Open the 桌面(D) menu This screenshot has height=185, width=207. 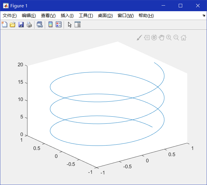pos(105,16)
